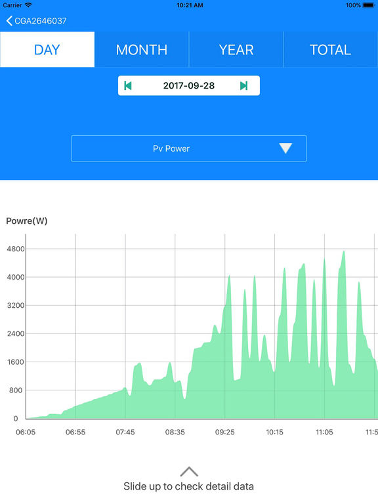Click the 09:25 time label

click(x=224, y=432)
